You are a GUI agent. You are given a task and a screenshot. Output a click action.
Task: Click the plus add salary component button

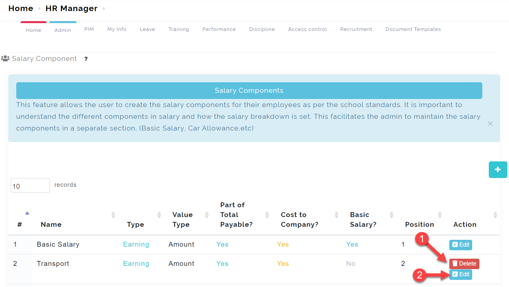[498, 170]
